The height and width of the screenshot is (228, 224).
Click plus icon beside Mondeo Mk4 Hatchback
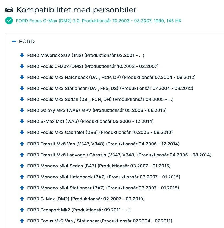click(22, 177)
